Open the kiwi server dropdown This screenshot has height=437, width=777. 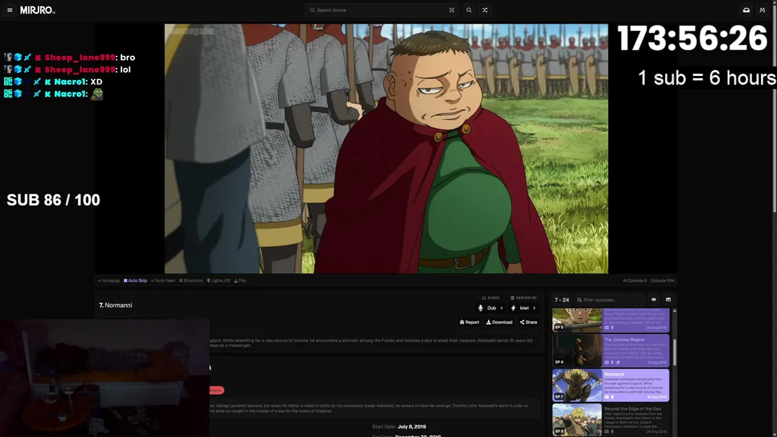tap(524, 308)
